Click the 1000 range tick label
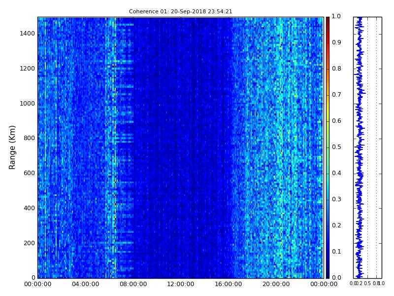The image size is (394, 296). coord(28,104)
